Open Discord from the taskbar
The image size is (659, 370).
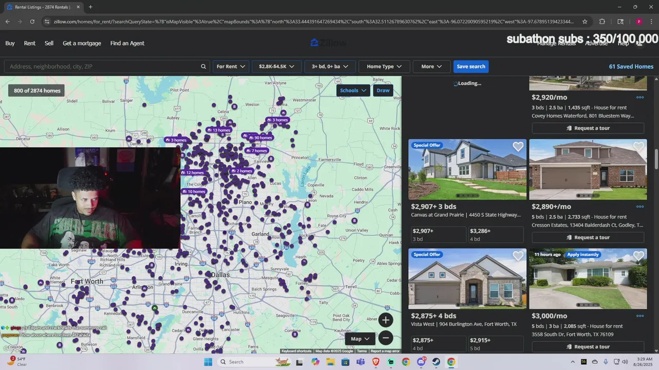tap(421, 362)
